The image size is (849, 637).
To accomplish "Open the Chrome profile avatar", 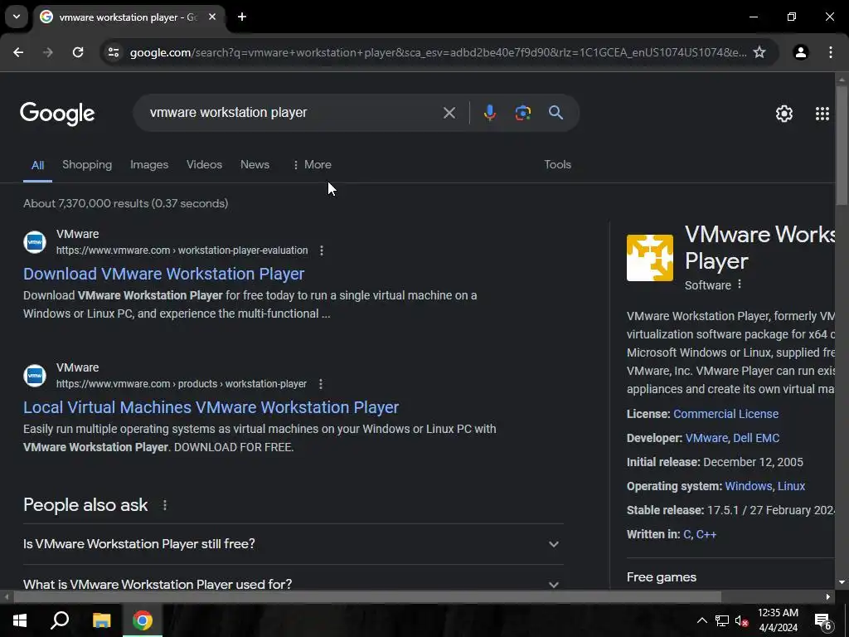I will pyautogui.click(x=801, y=52).
